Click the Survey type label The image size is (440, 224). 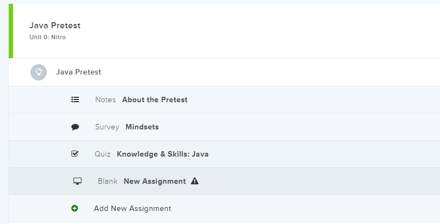107,127
